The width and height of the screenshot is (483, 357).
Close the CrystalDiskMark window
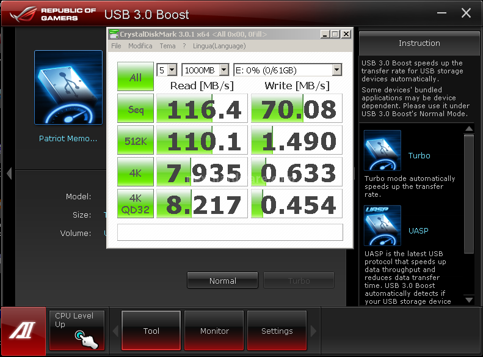pyautogui.click(x=346, y=34)
